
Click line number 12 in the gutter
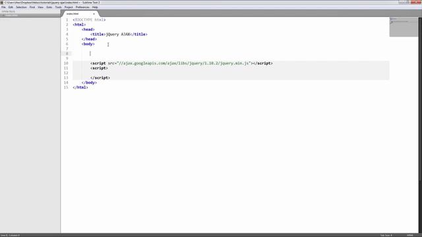pos(66,73)
